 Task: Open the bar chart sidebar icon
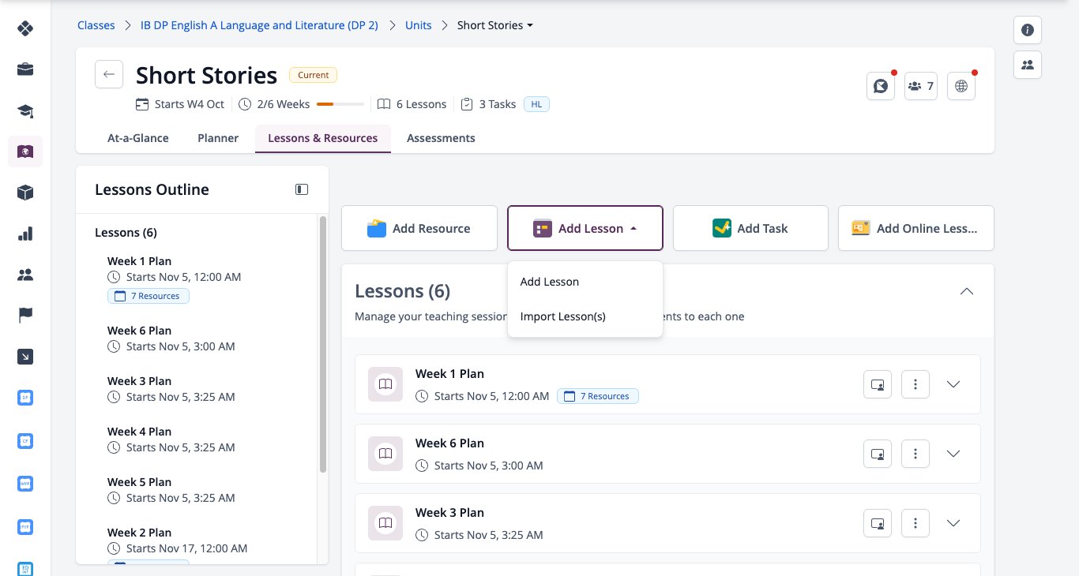click(25, 234)
